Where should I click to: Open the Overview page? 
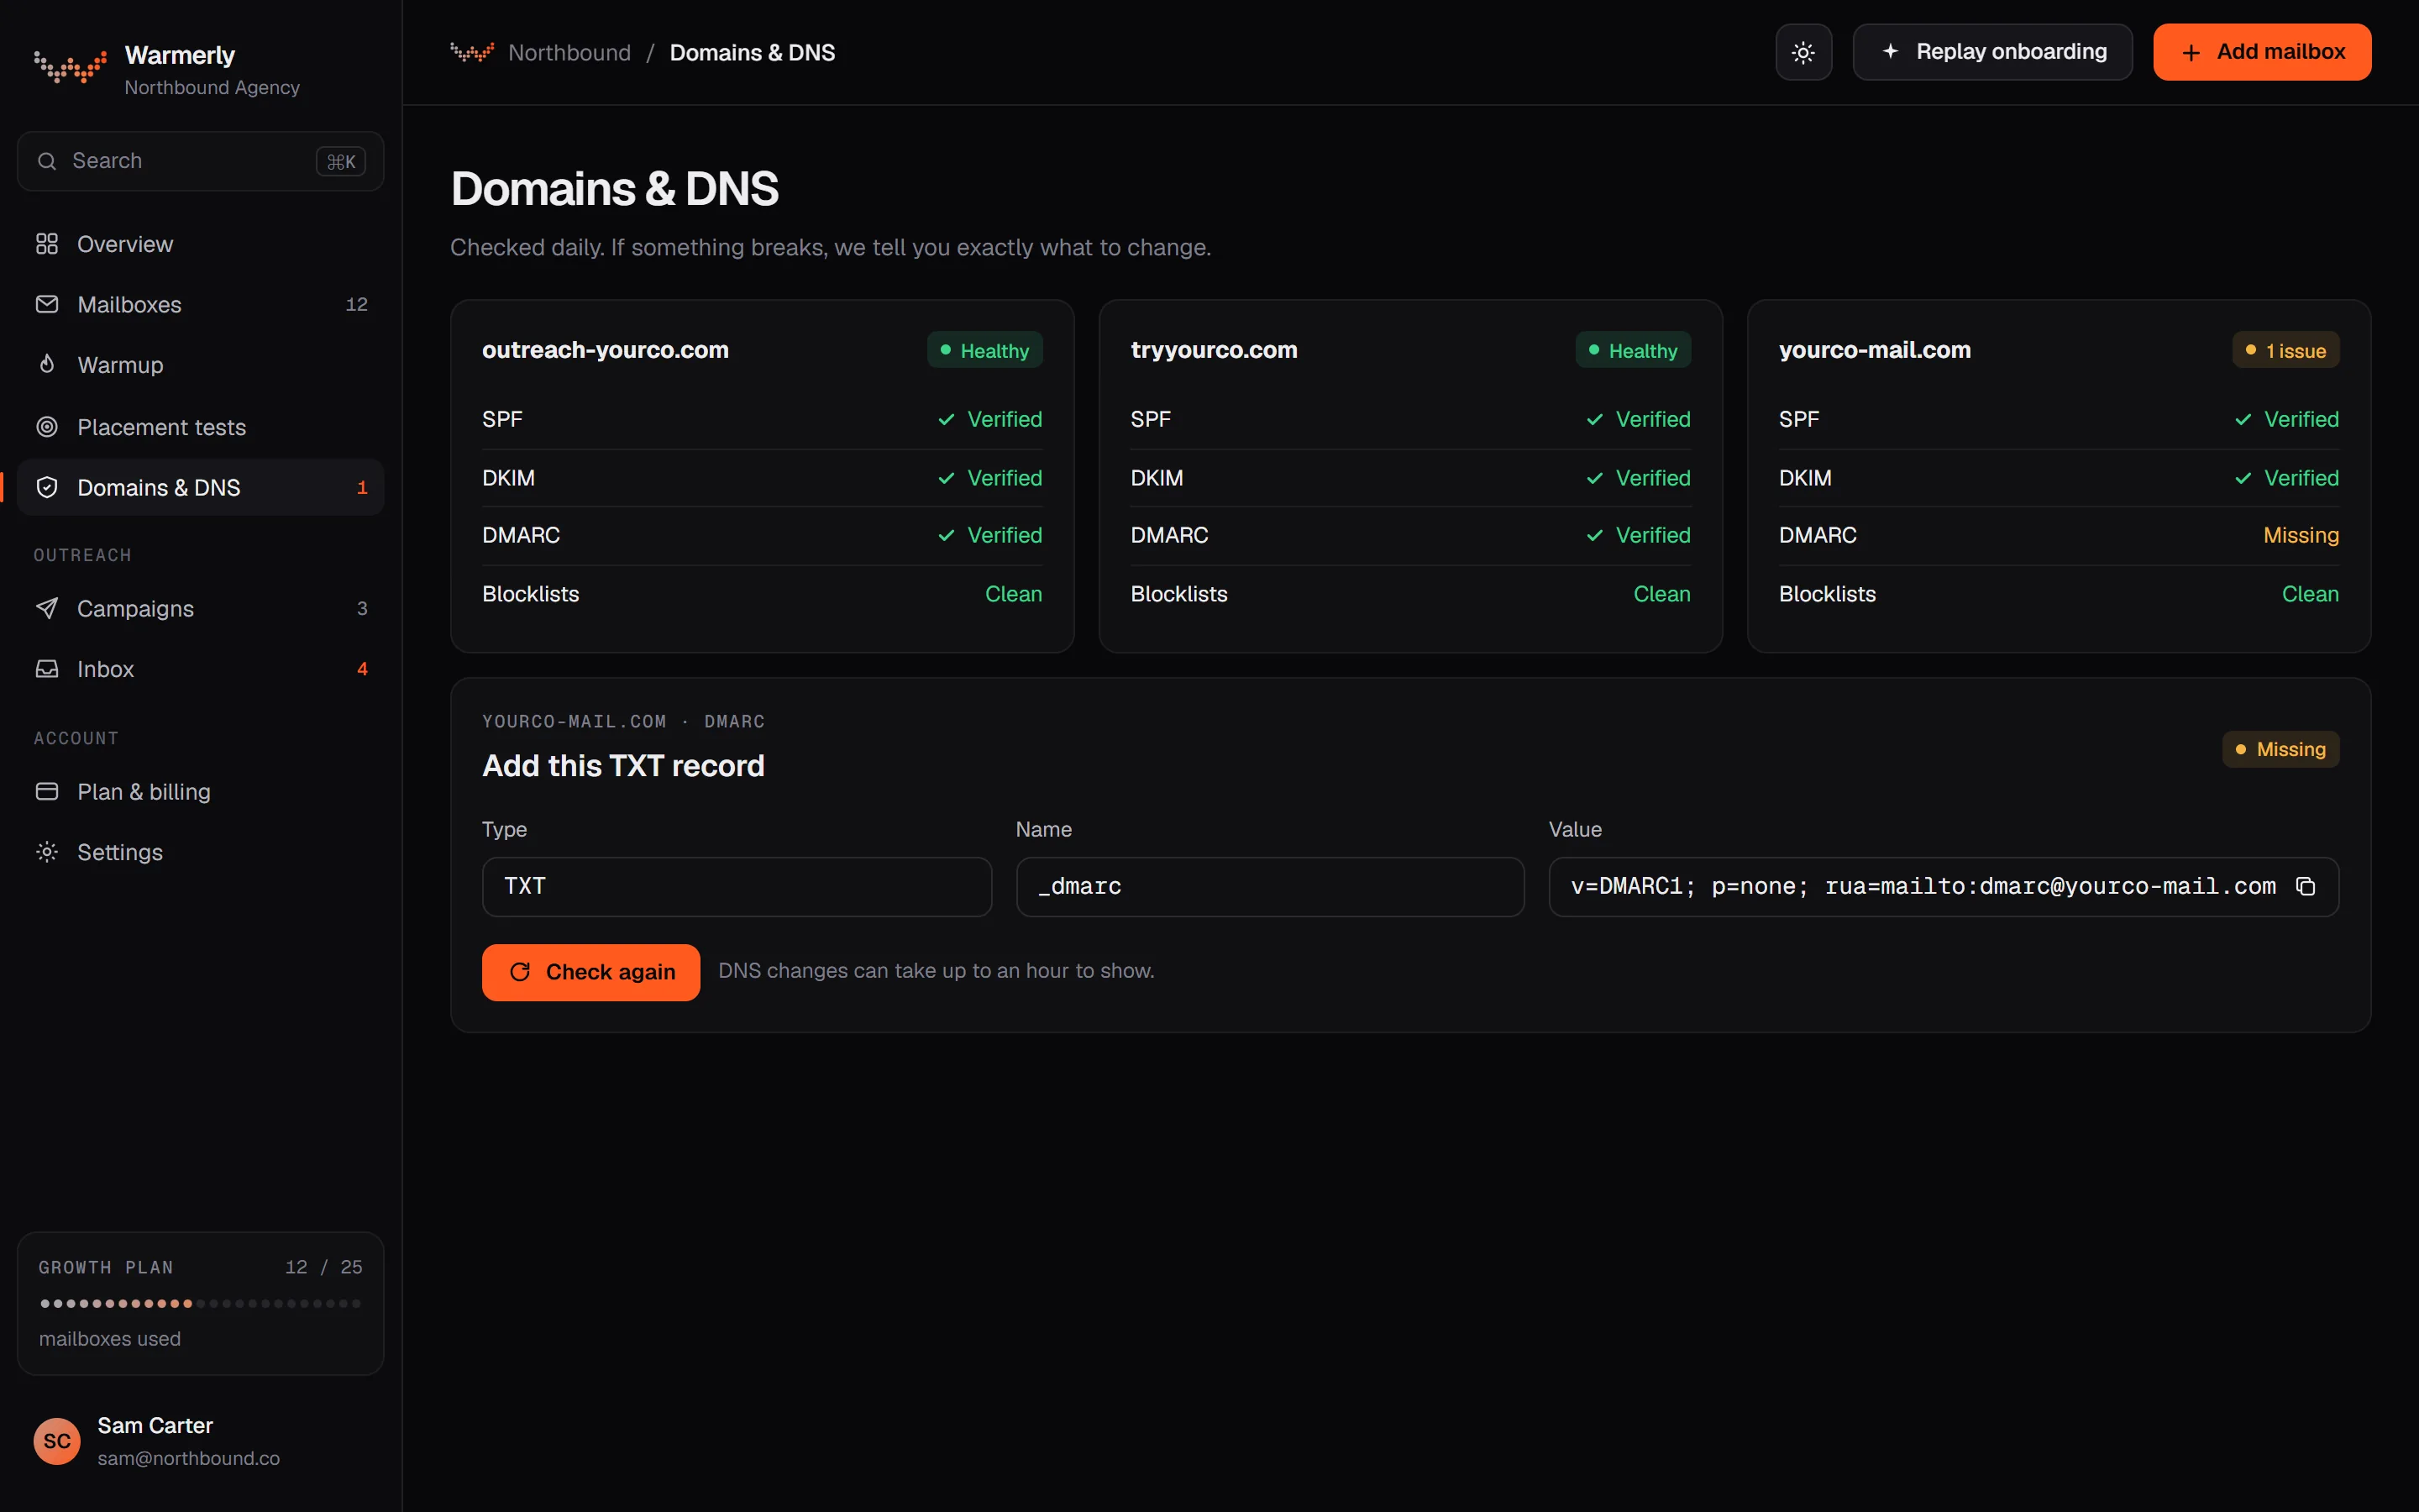201,244
